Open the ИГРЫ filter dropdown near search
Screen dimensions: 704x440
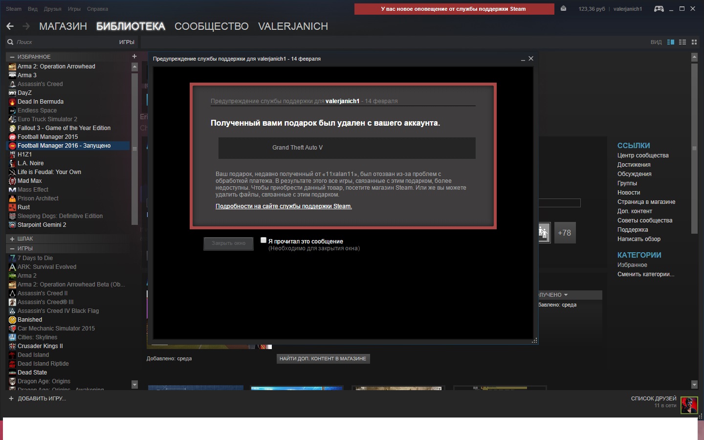[x=127, y=42]
